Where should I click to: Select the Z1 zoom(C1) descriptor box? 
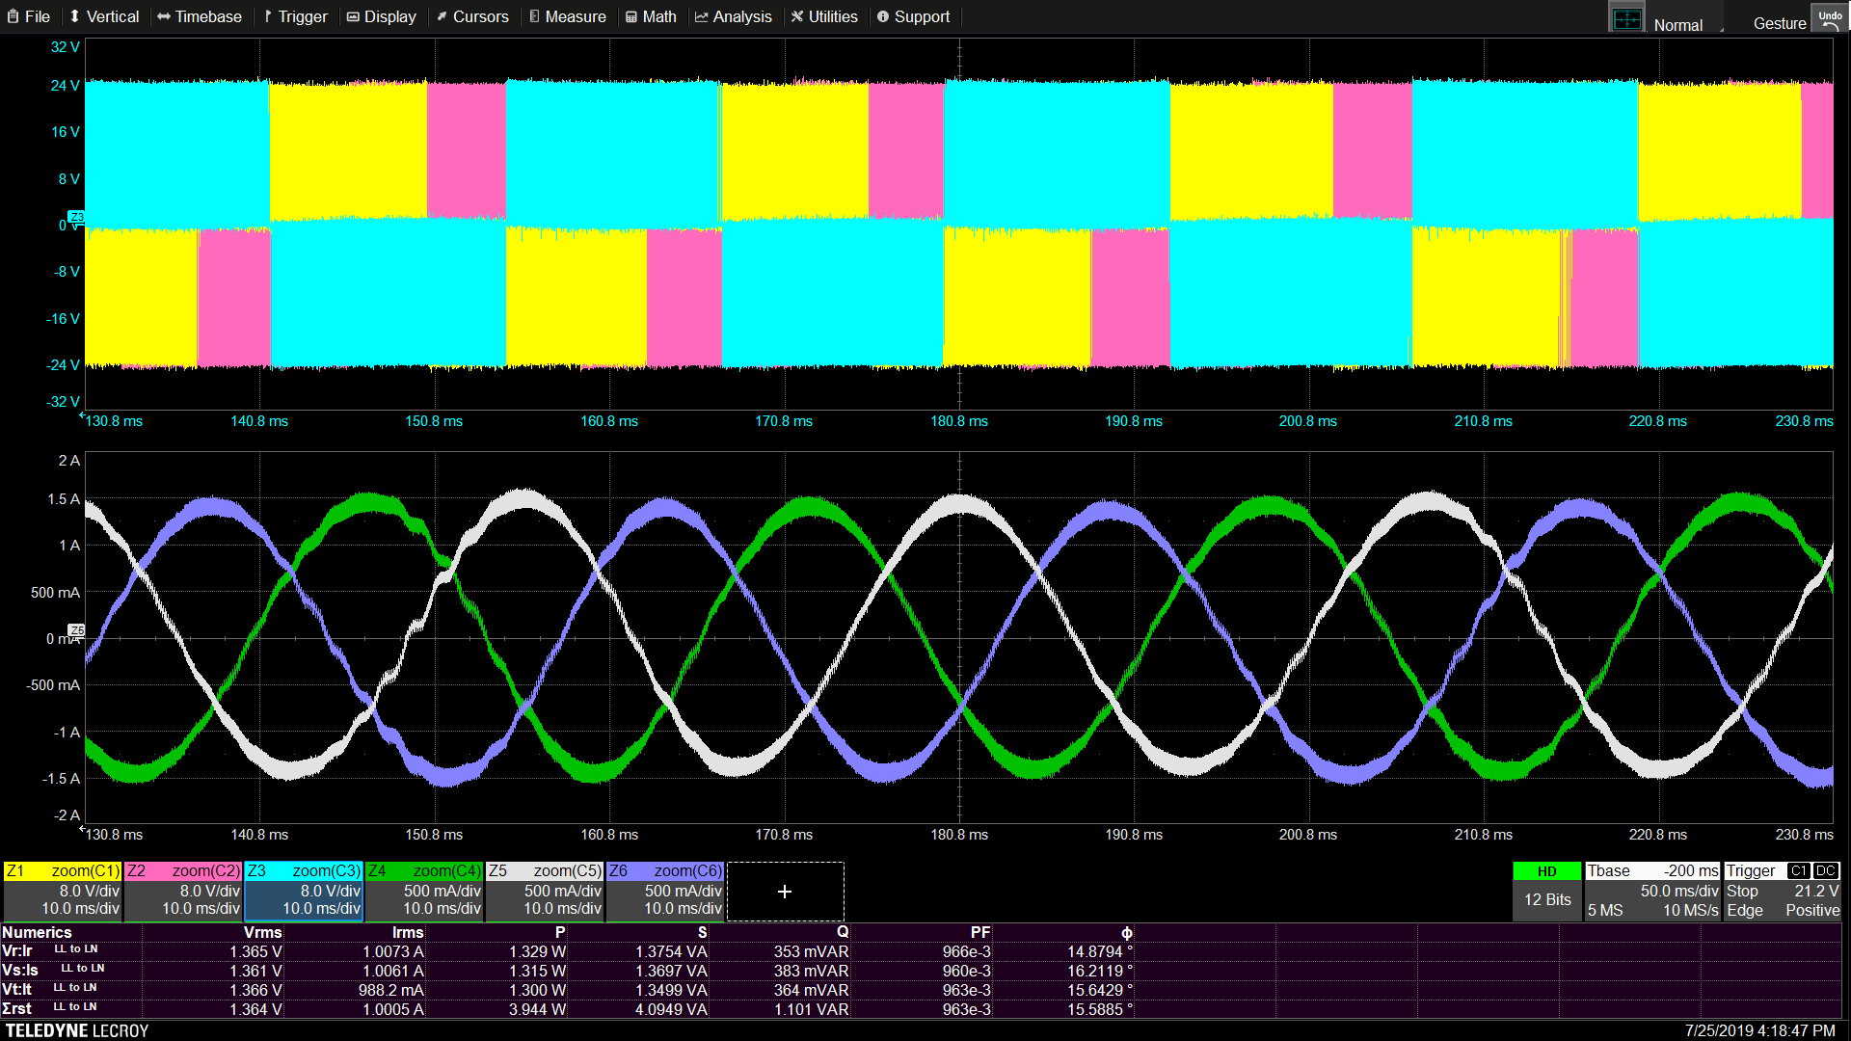tap(63, 891)
